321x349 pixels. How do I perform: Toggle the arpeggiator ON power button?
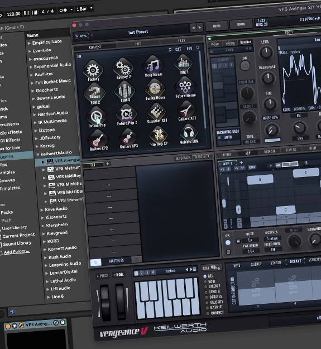click(228, 242)
